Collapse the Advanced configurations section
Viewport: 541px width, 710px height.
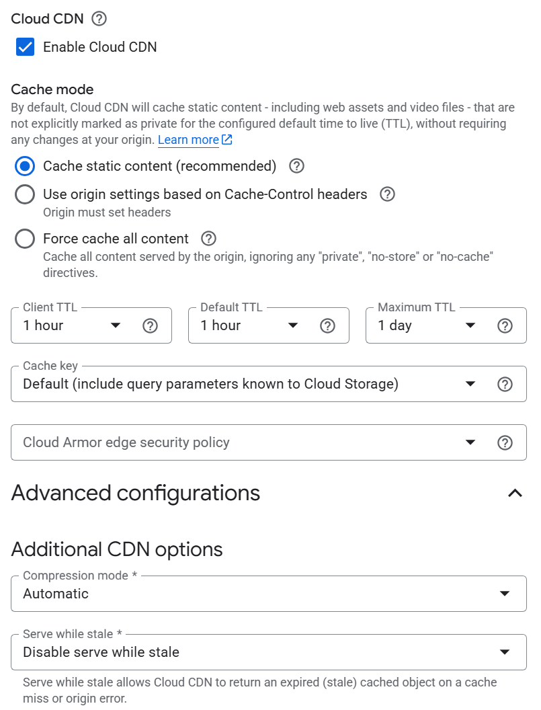click(x=515, y=493)
